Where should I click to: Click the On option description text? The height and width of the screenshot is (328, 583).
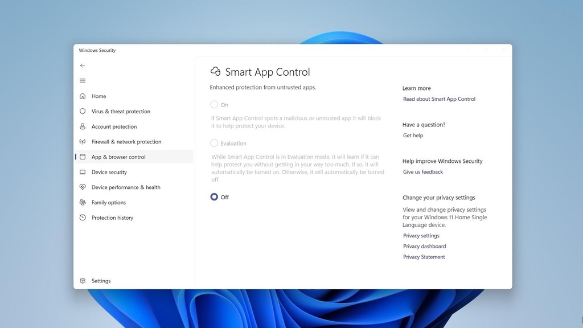click(x=296, y=122)
